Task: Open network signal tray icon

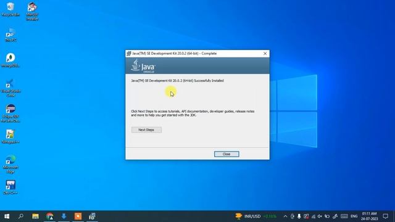Action: 314,216
